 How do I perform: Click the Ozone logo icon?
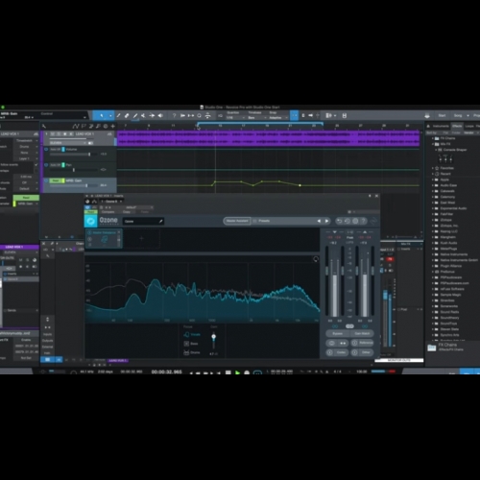[91, 221]
